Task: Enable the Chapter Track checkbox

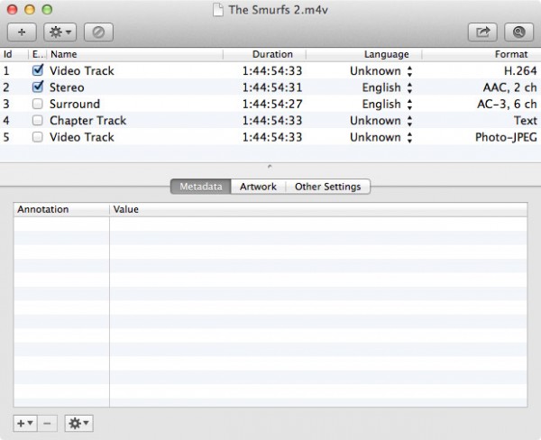Action: [37, 121]
